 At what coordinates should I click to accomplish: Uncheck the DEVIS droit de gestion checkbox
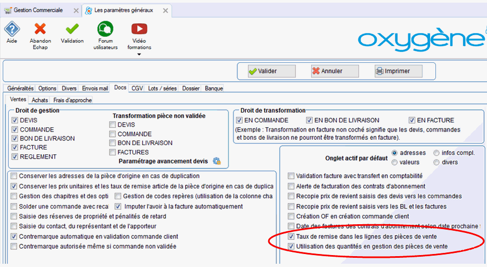(15, 120)
